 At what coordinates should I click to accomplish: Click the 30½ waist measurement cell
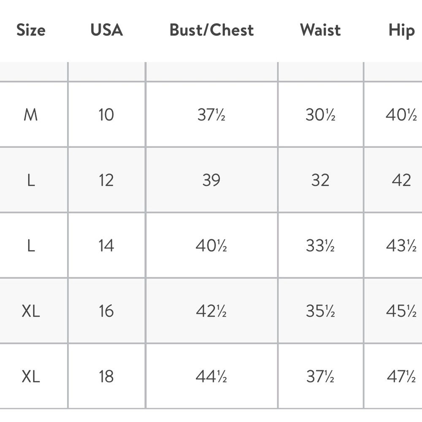pyautogui.click(x=320, y=115)
